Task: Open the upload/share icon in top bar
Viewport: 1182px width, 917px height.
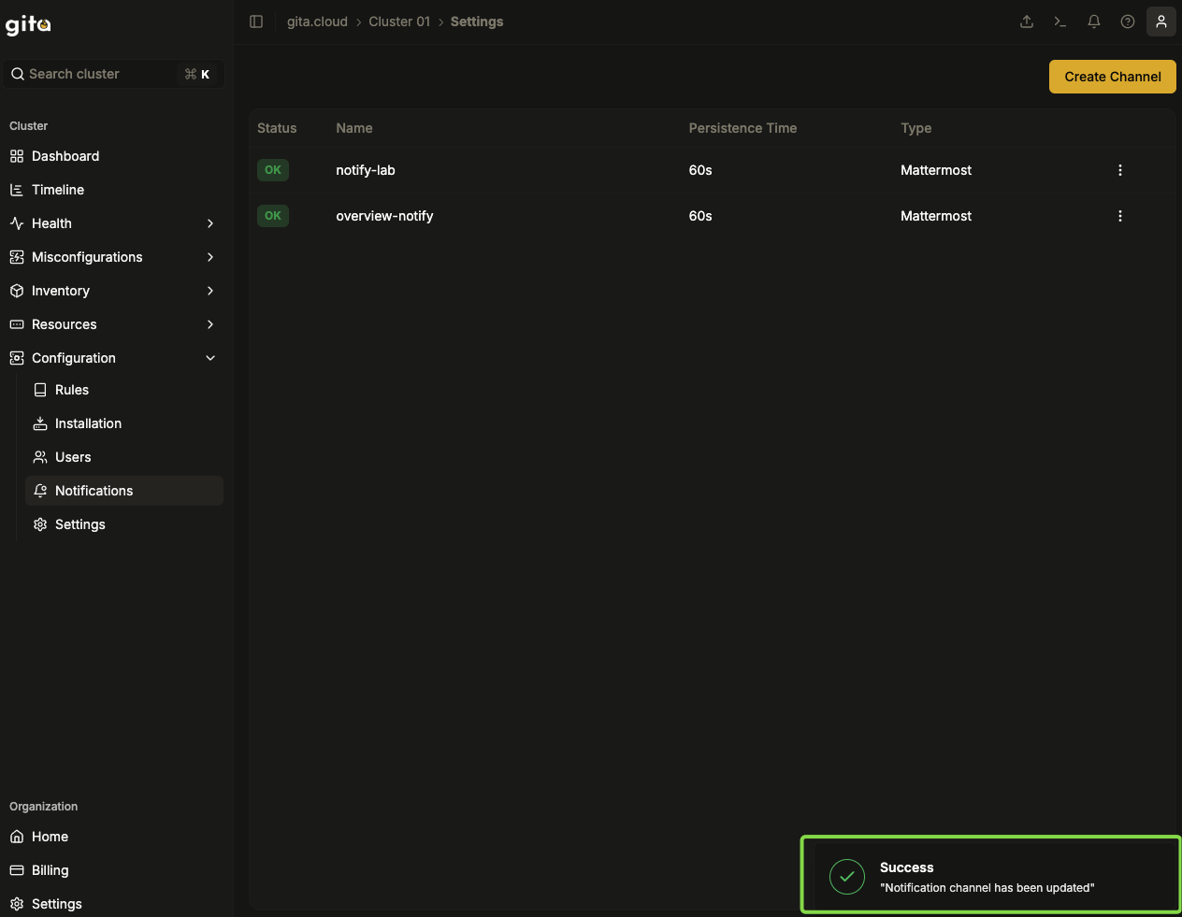Action: [1027, 21]
